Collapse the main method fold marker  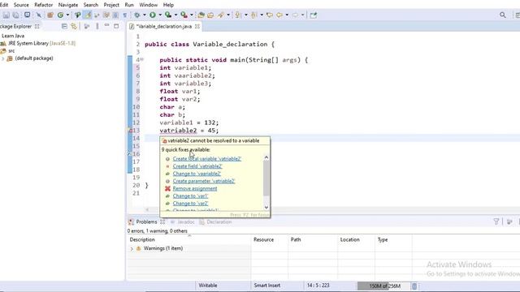(x=142, y=59)
